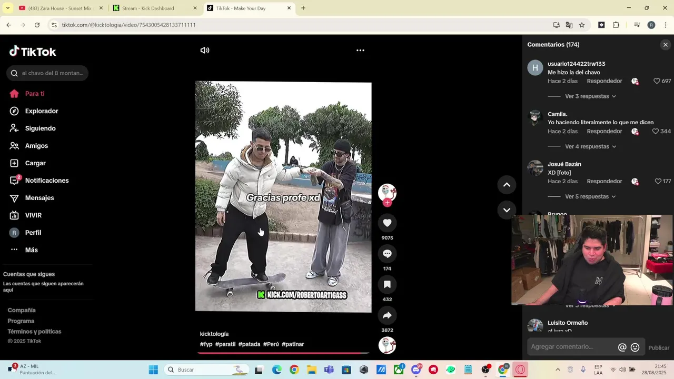The image size is (674, 379).
Task: Like usuario124422trw133's comment
Action: point(657,81)
